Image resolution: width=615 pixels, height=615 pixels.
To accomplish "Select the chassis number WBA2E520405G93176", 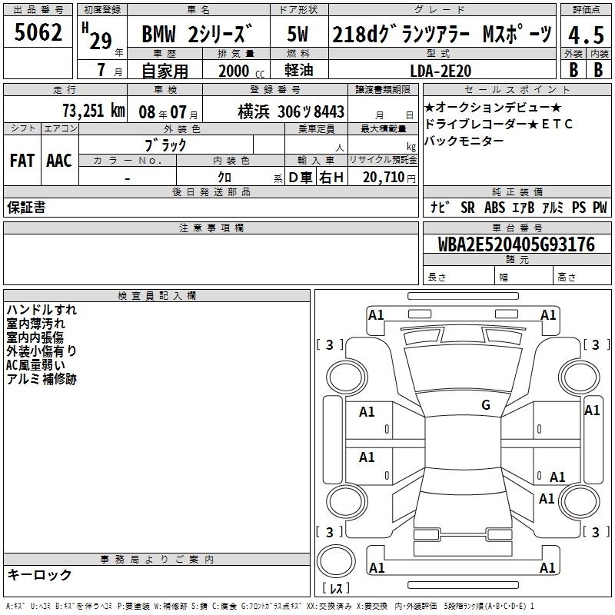I will tap(516, 245).
